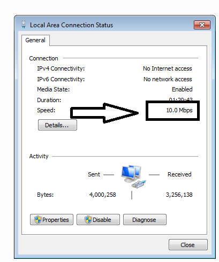Image resolution: width=219 pixels, height=262 pixels.
Task: Click the sent bytes value 4,000,258
Action: click(103, 195)
